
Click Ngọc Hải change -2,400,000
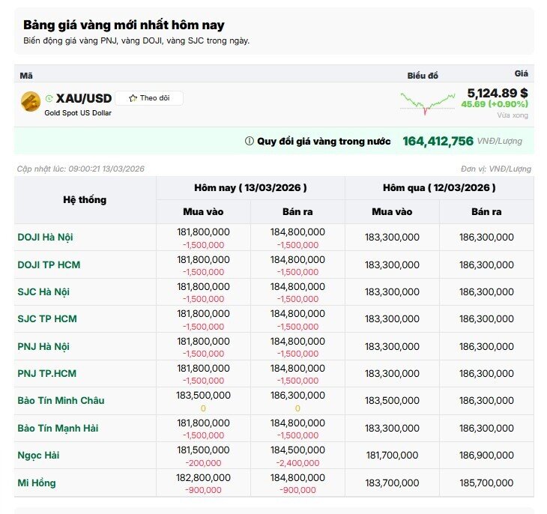point(297,463)
